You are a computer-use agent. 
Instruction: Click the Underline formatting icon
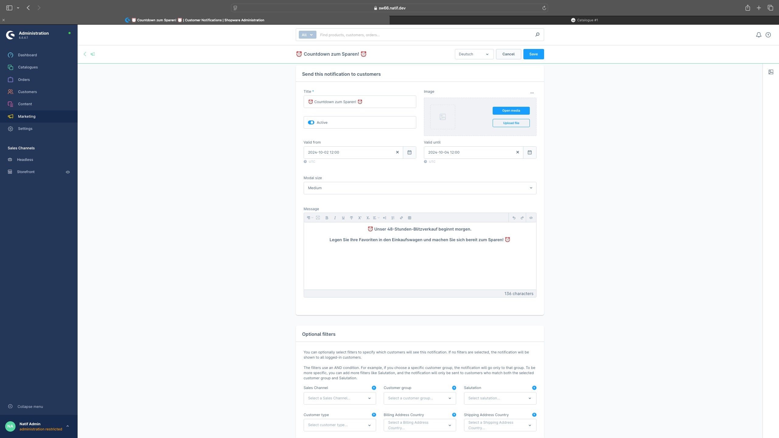click(x=343, y=218)
